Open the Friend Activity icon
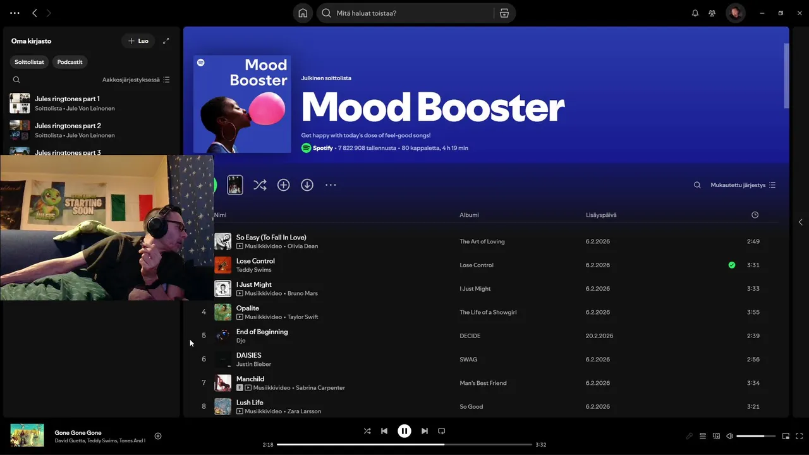809x455 pixels. coord(712,13)
